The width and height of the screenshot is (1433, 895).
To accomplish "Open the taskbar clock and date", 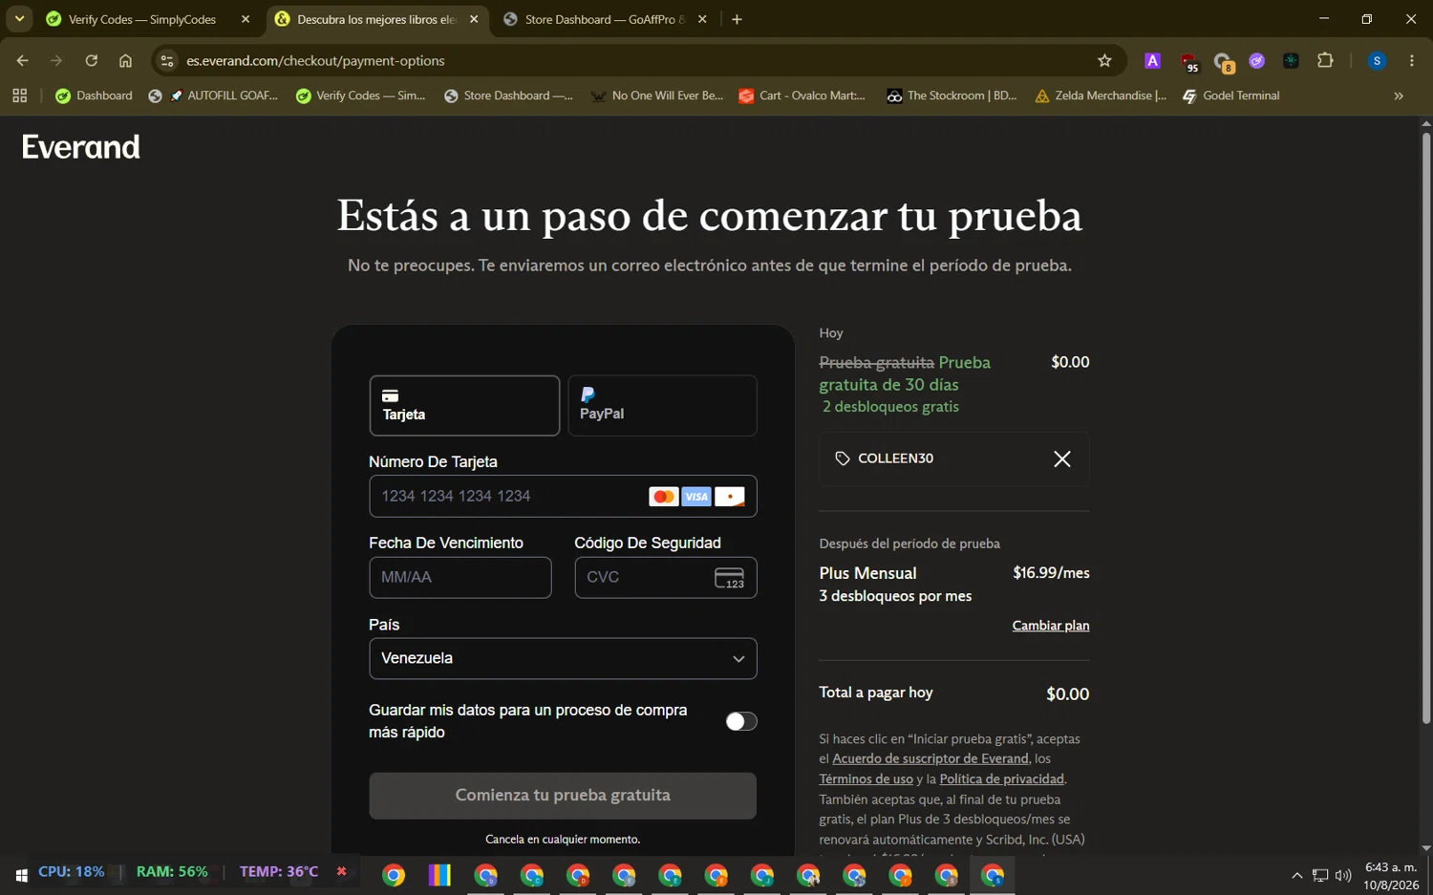I will (1391, 876).
